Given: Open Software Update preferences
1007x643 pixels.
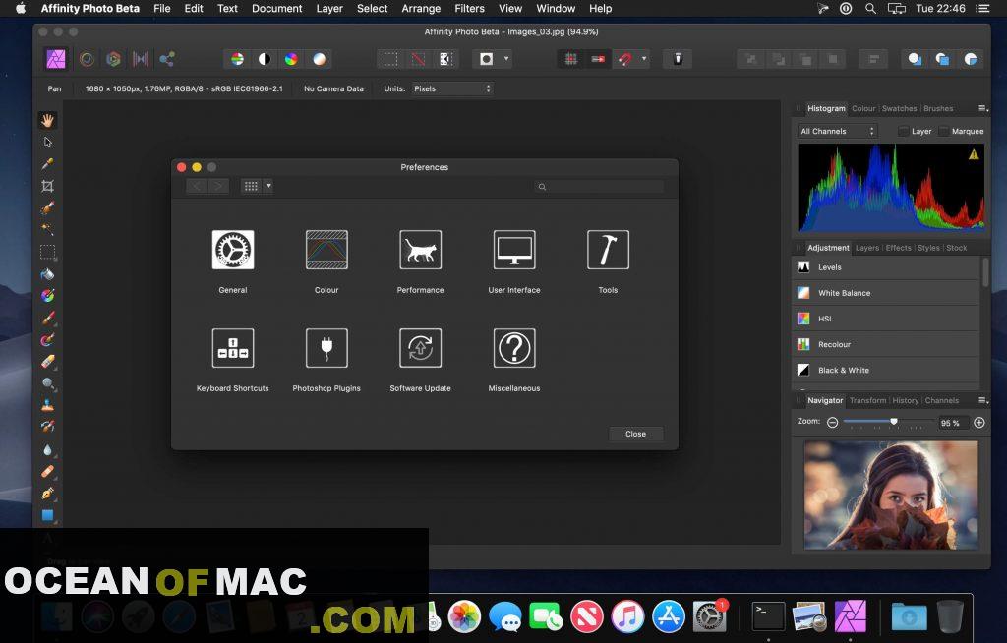Looking at the screenshot, I should pyautogui.click(x=420, y=348).
